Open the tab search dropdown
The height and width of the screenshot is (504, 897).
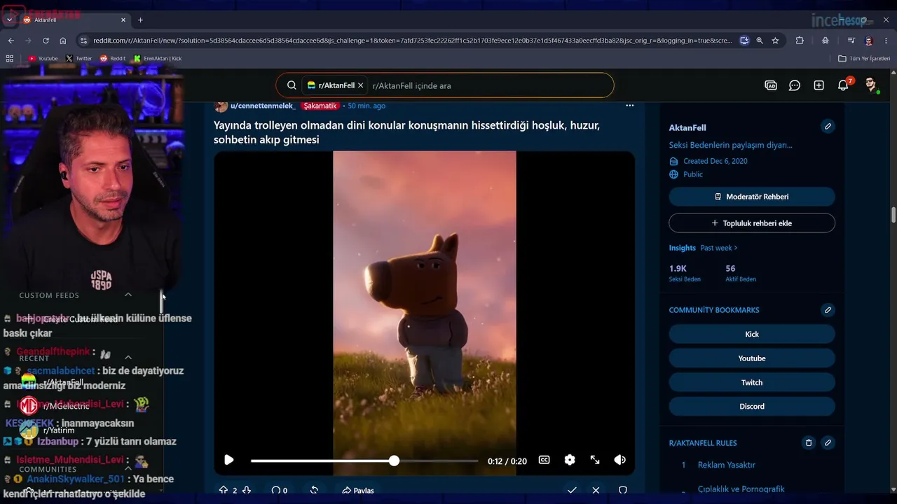tap(9, 20)
